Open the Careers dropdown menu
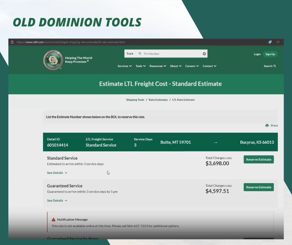Viewport: 292px width, 245px height. [192, 66]
